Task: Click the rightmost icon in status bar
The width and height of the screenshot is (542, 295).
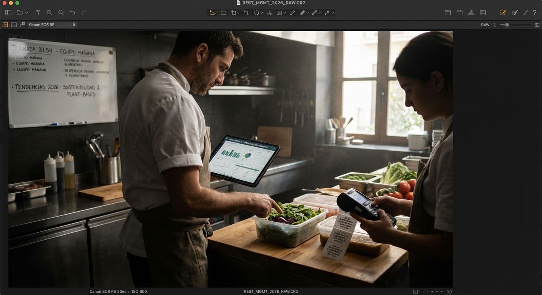Action: point(449,292)
